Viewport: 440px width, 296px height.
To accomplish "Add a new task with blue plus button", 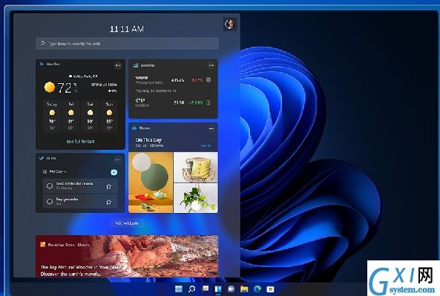I will [114, 172].
